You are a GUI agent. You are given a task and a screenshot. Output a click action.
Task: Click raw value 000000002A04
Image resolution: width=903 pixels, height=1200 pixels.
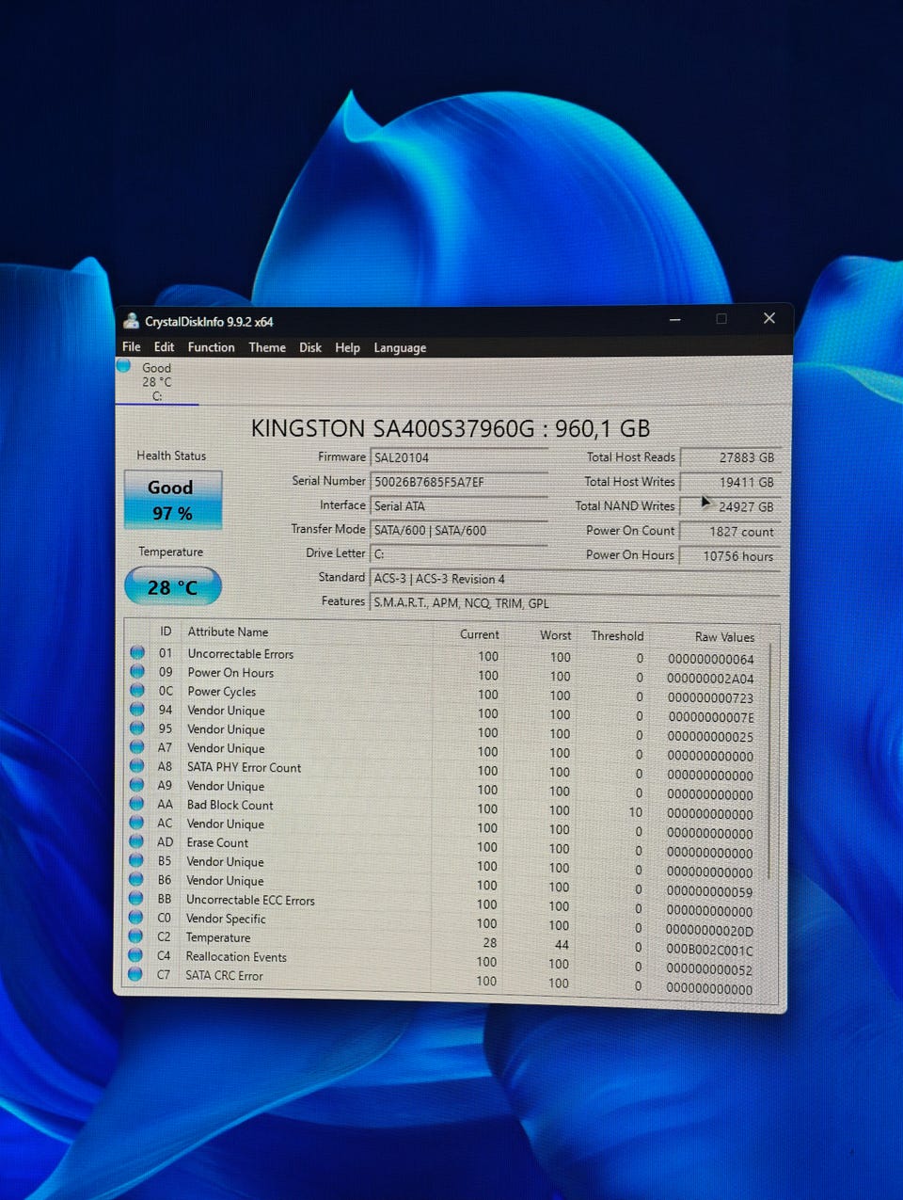(x=710, y=679)
